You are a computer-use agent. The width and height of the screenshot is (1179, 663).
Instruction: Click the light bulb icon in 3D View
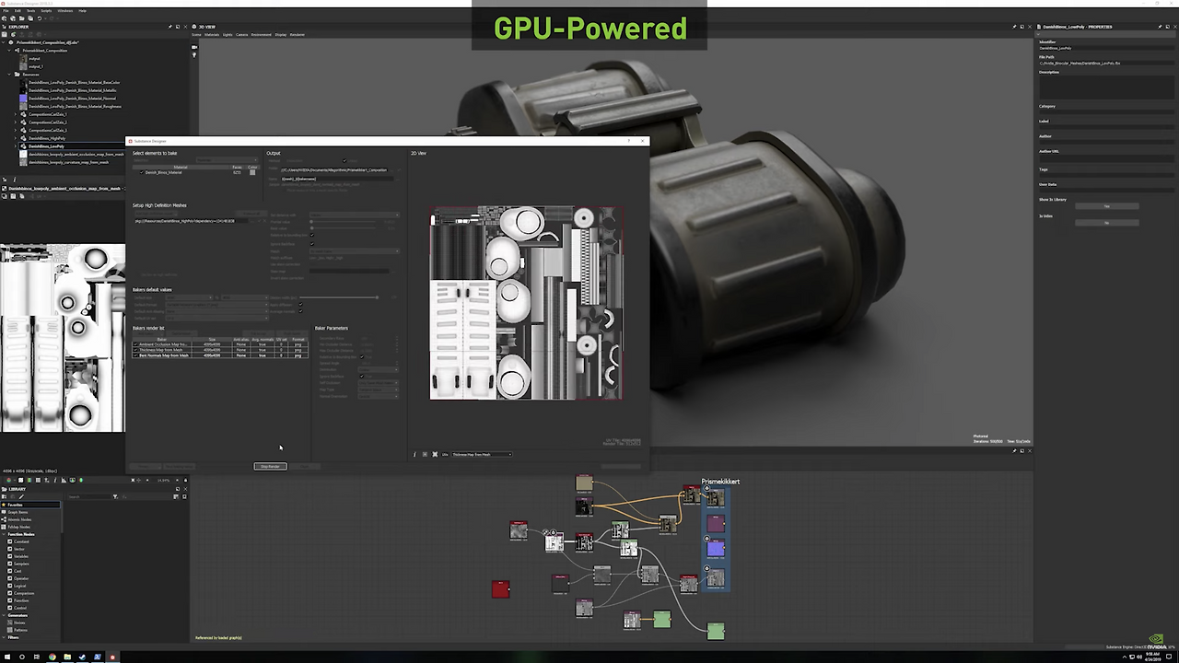tap(194, 55)
